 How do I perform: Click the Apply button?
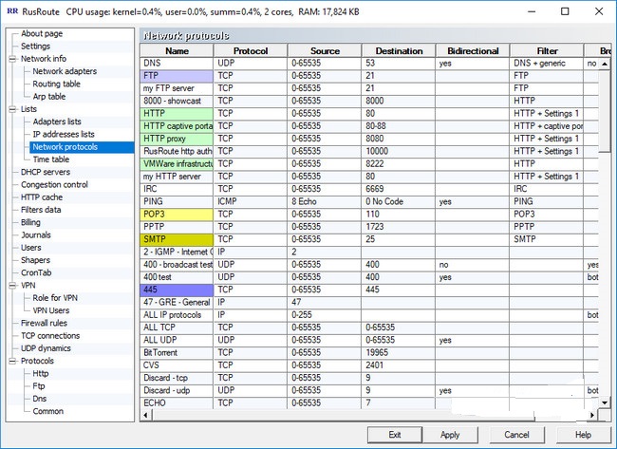(x=450, y=435)
